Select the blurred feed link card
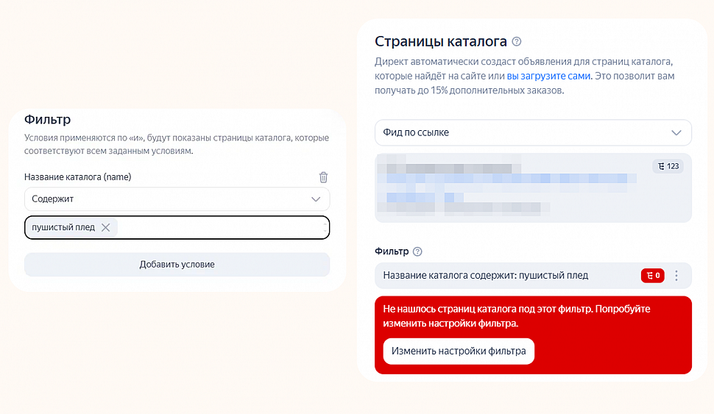The image size is (714, 414). coord(533,188)
